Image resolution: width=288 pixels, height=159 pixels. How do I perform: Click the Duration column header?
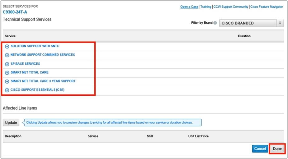click(244, 36)
